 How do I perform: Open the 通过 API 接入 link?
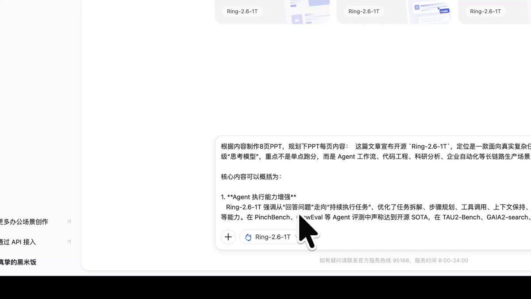pos(18,242)
